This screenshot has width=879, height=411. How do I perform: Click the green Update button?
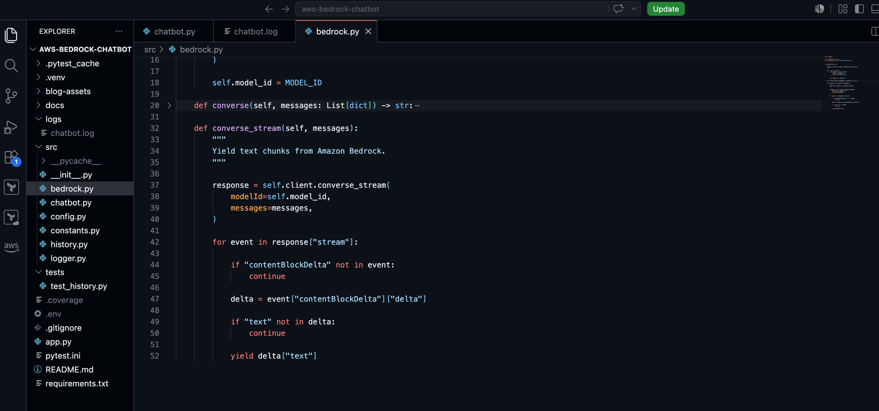click(666, 9)
